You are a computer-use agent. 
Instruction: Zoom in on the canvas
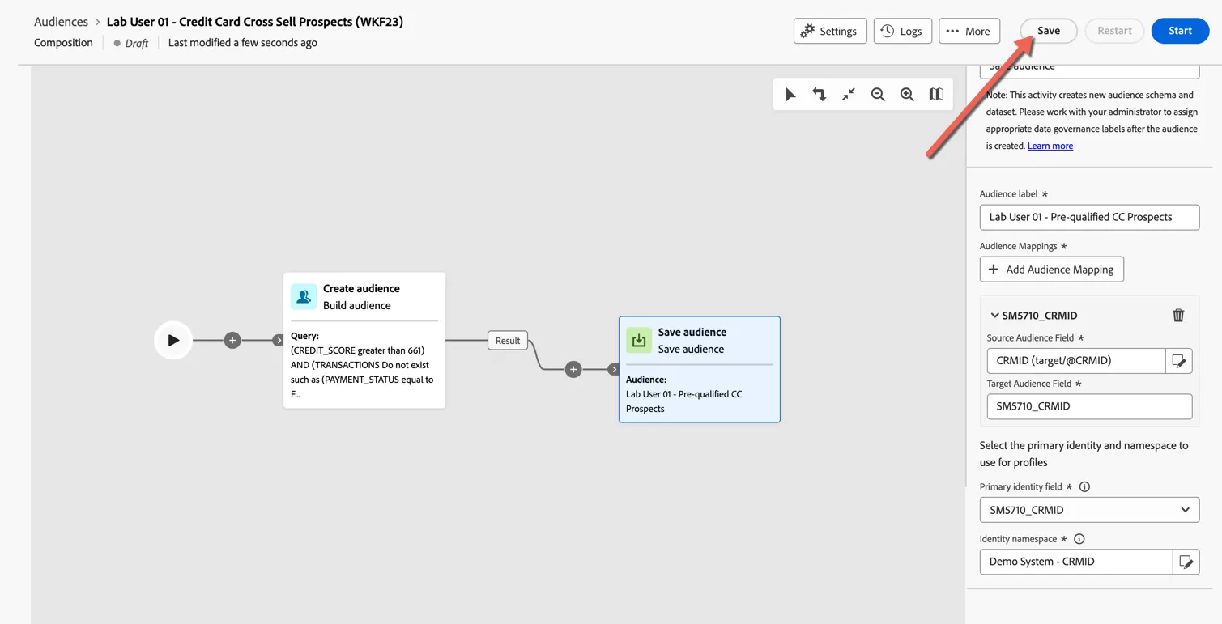coord(907,95)
